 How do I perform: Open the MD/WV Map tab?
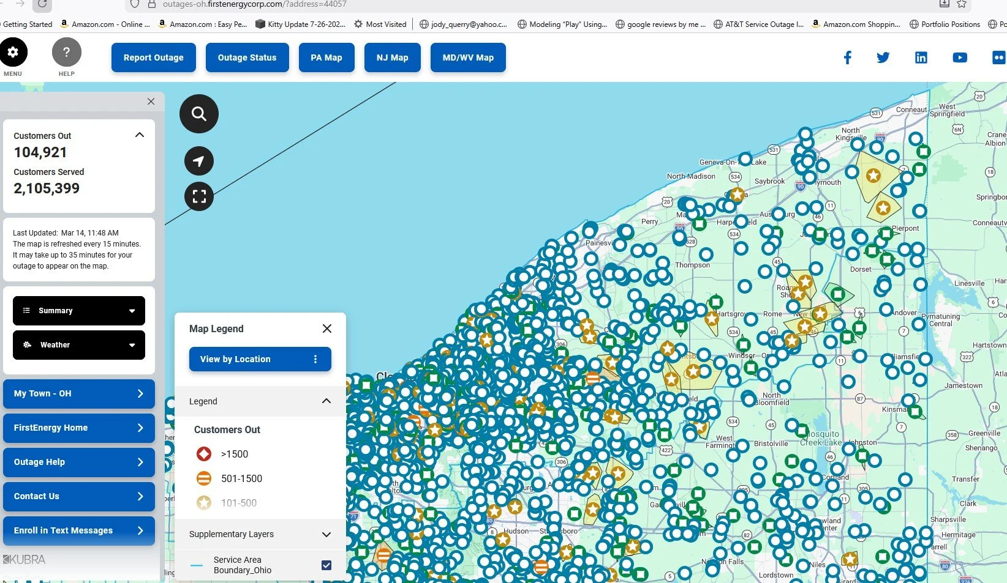[468, 58]
